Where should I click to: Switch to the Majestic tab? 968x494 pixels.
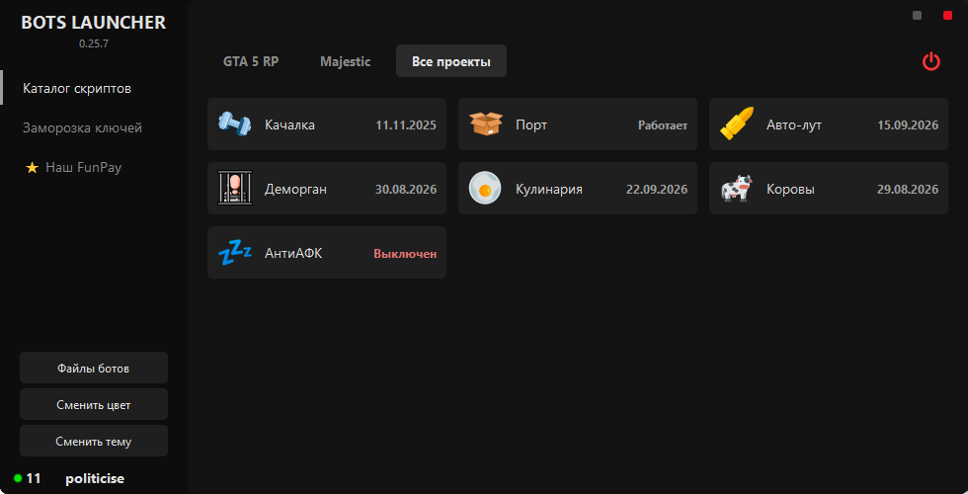click(345, 61)
